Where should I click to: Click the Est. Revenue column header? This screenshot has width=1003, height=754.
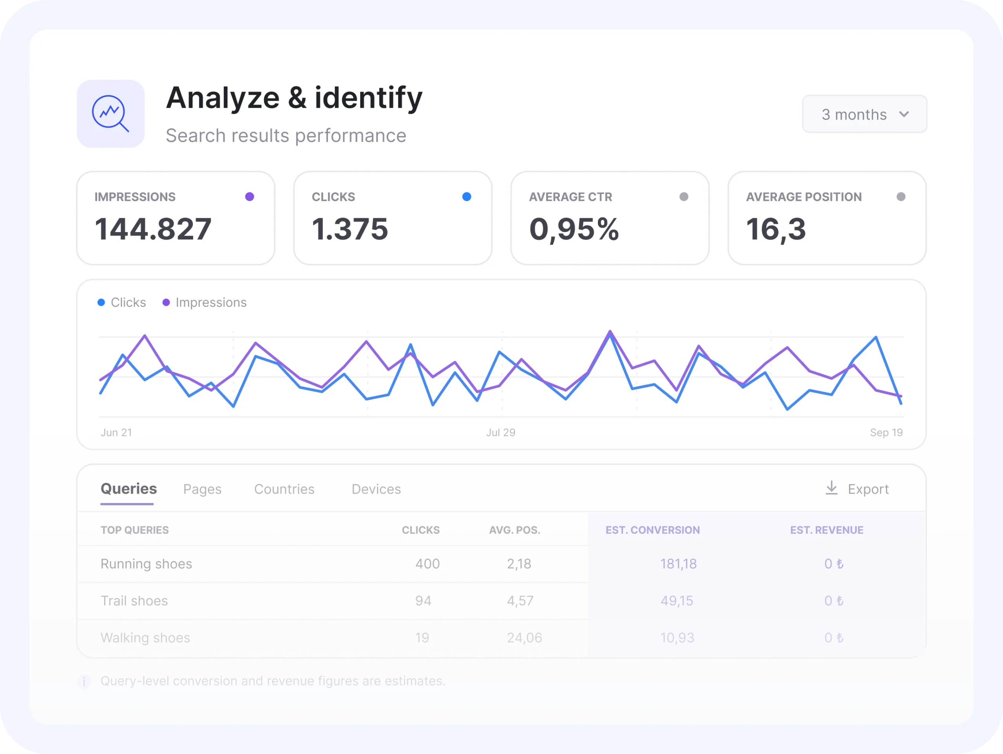click(x=827, y=530)
